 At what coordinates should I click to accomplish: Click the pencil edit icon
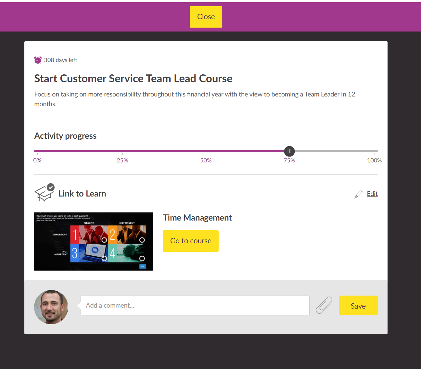point(359,194)
